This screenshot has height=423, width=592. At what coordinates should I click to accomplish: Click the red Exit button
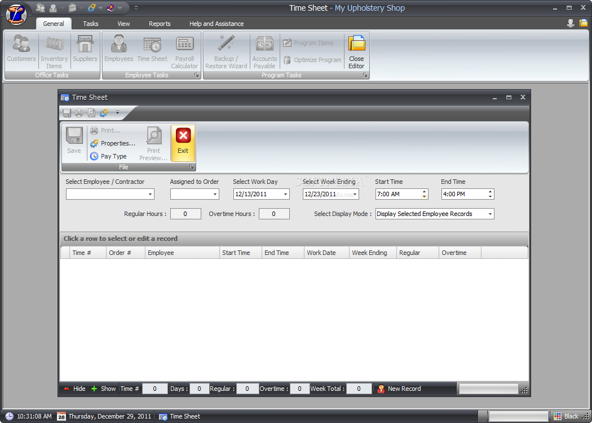point(183,143)
